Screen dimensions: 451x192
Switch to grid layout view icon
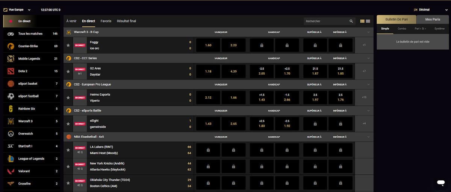point(362,21)
